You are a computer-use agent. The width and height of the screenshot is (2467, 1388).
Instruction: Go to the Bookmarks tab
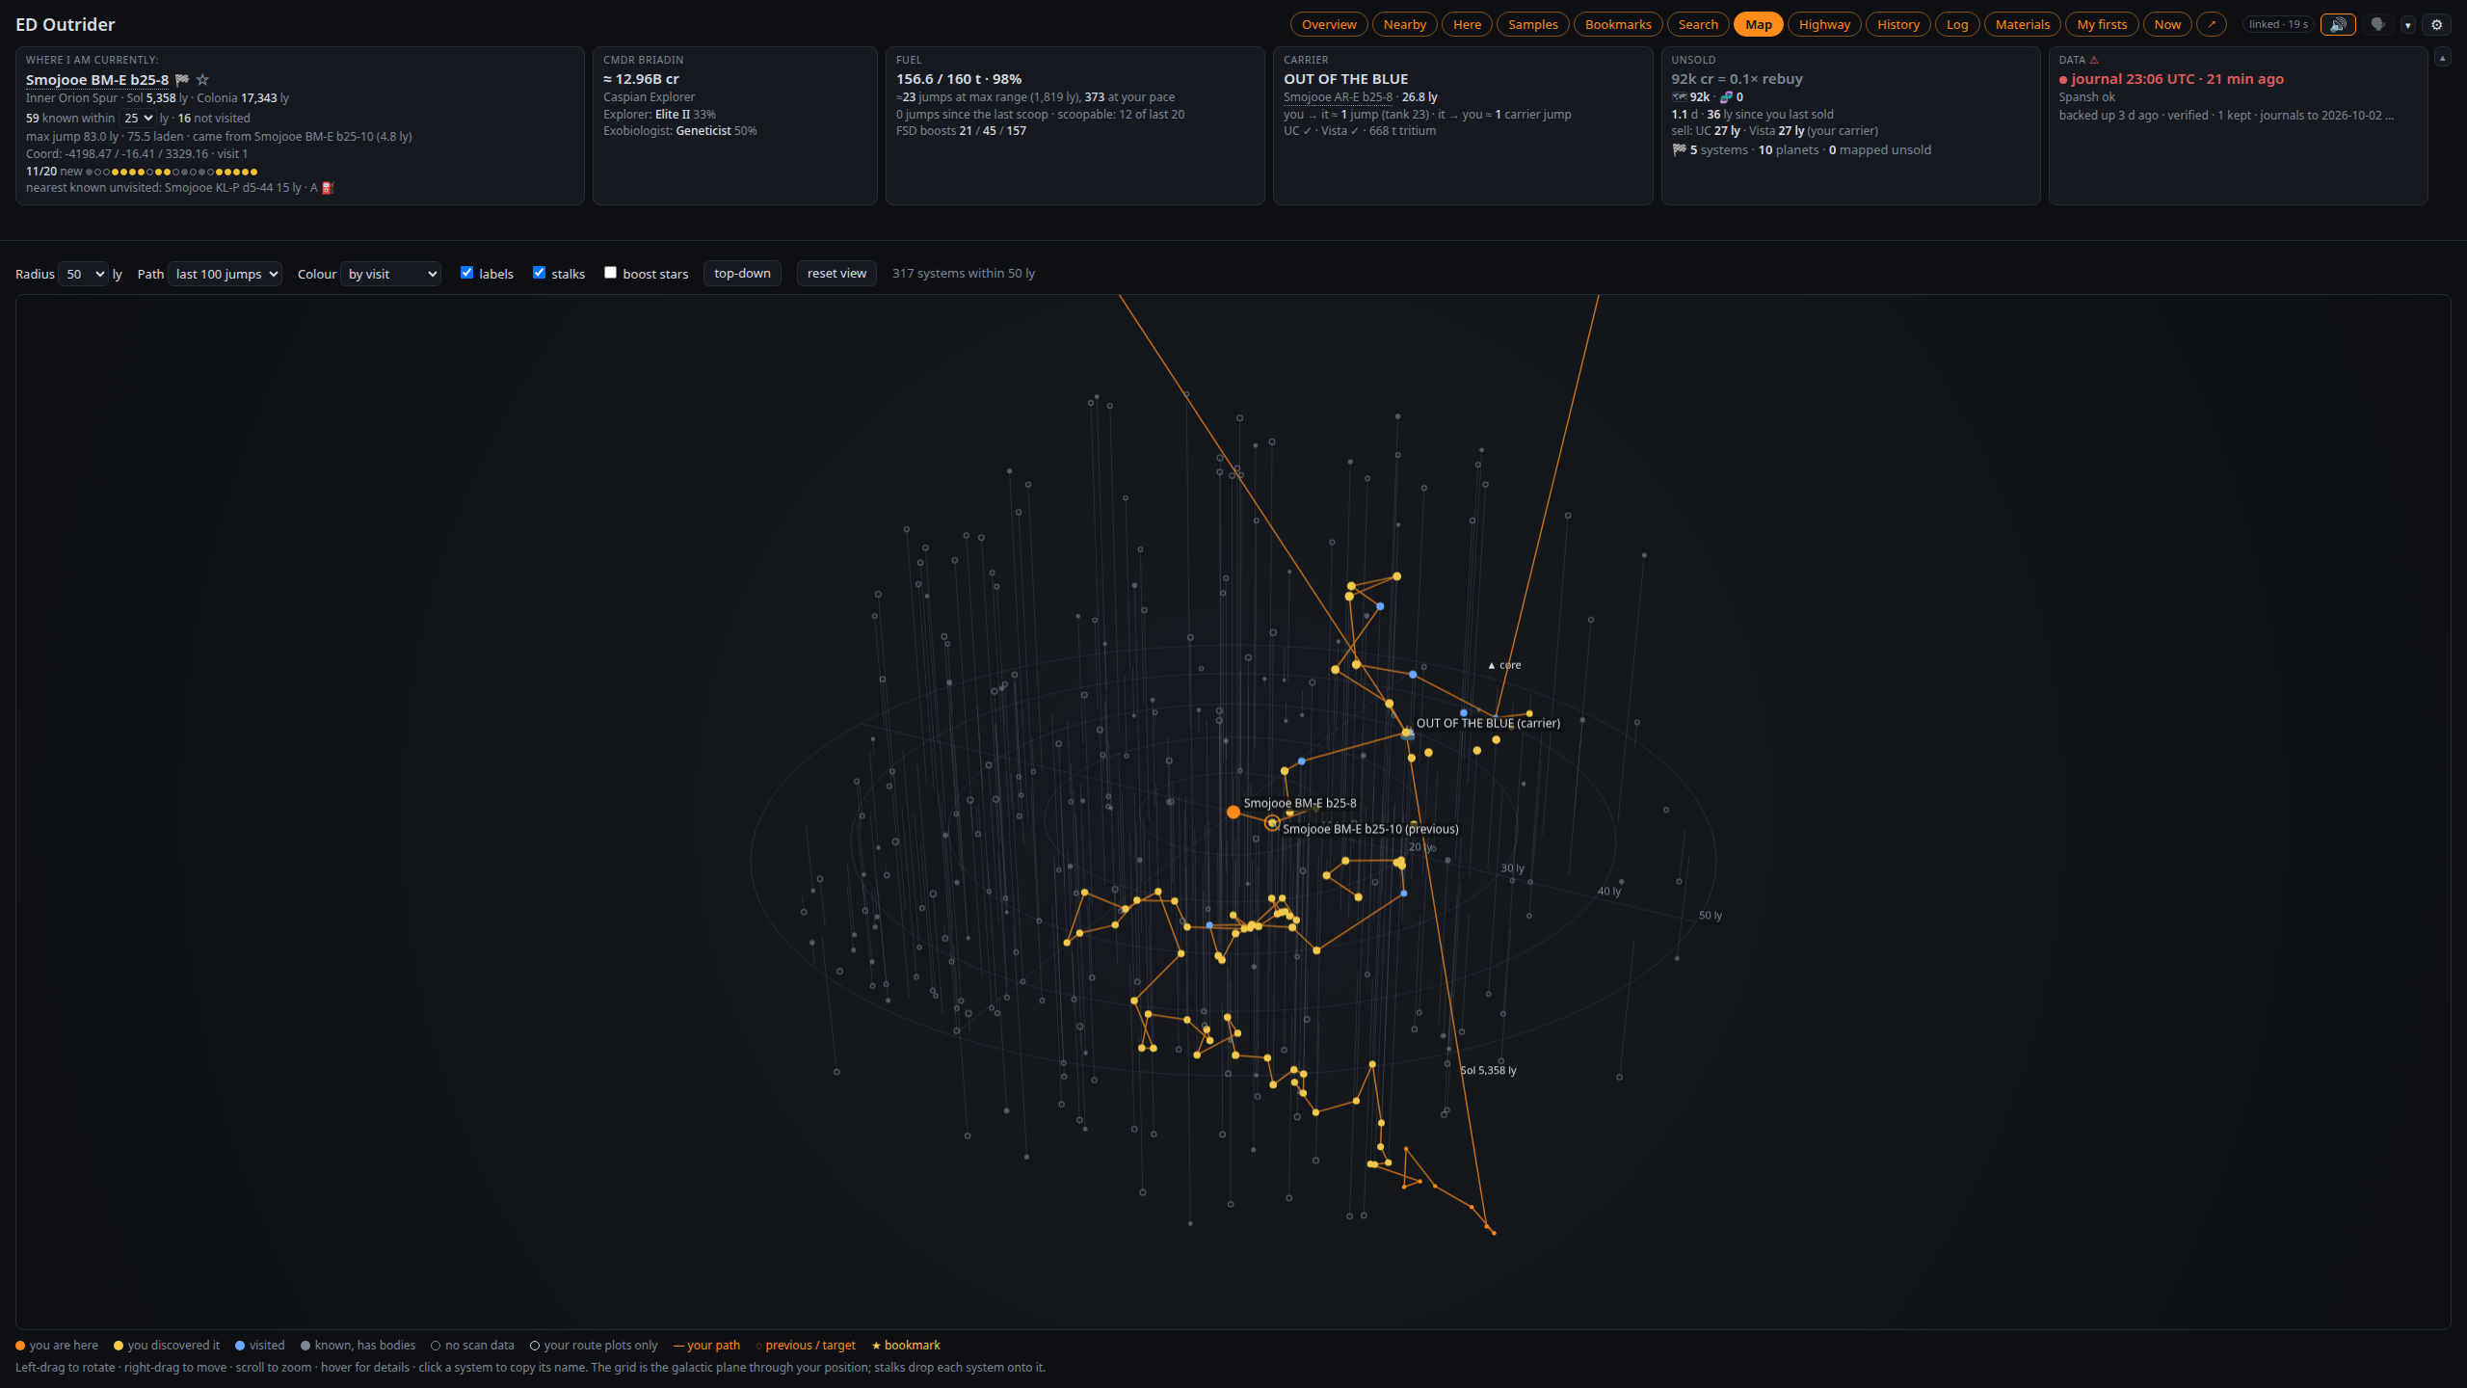[1618, 24]
